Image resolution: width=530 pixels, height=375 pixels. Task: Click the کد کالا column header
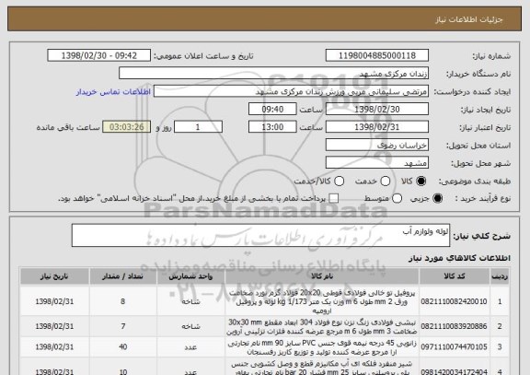[x=455, y=276]
